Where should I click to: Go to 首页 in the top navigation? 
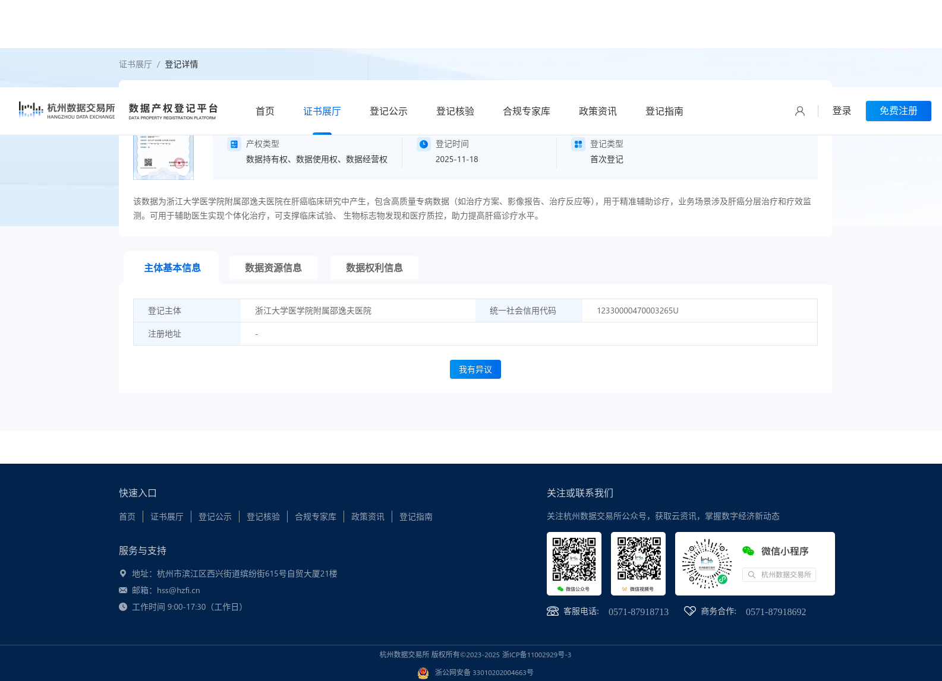[265, 111]
